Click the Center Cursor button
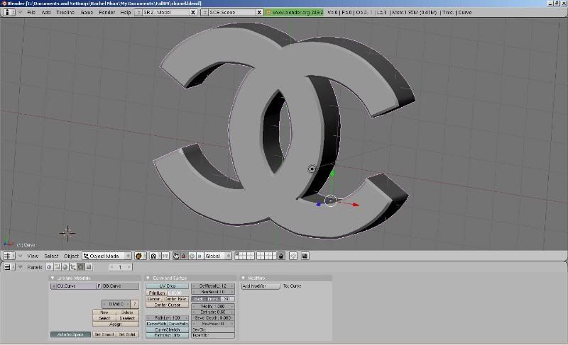 pyautogui.click(x=168, y=305)
